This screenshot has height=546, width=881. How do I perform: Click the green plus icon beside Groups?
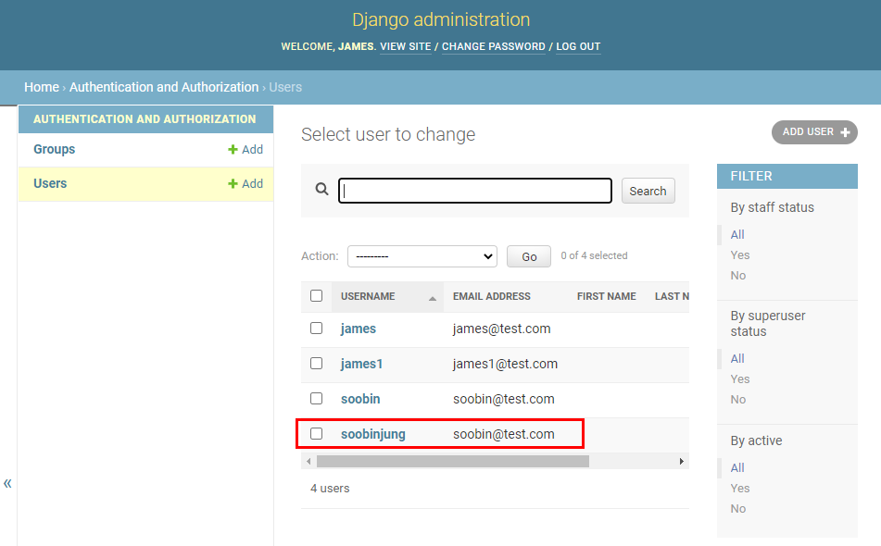[233, 149]
